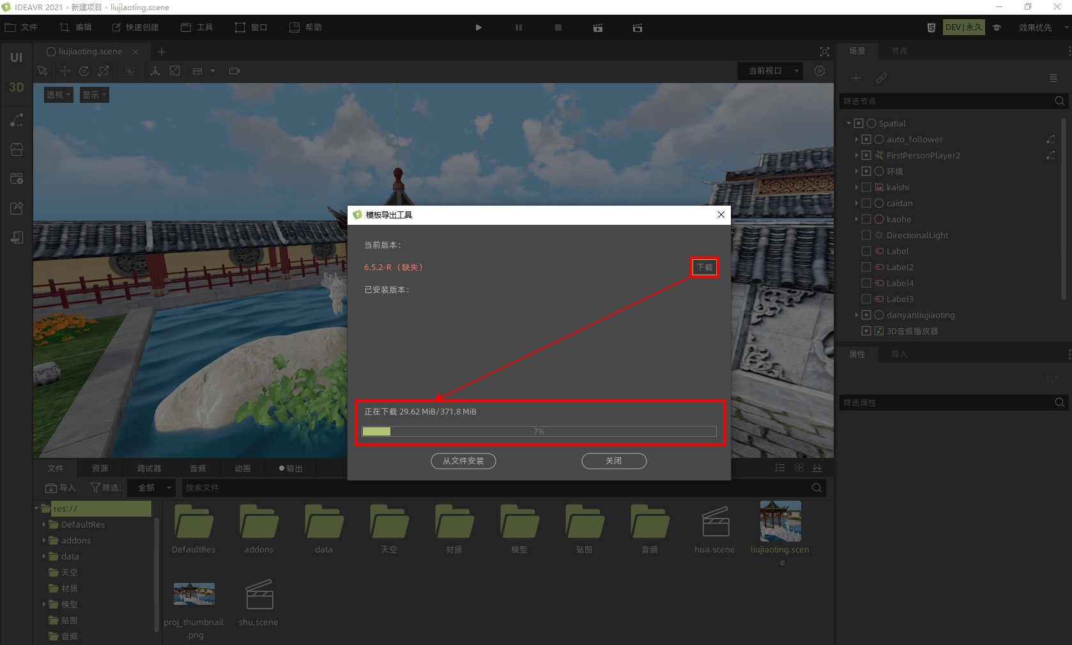
Task: Open the 全部 filter dropdown
Action: click(x=151, y=487)
